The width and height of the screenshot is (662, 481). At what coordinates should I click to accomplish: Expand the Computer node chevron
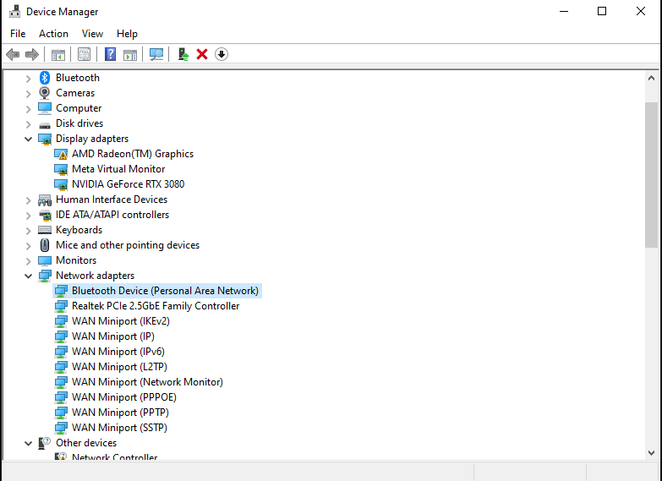[28, 109]
